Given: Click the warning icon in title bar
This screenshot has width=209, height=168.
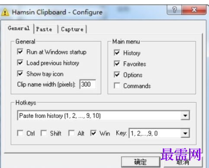Looking at the screenshot, I should (5, 12).
